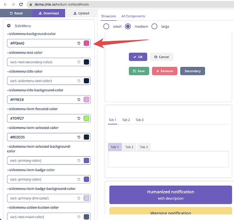234x220 pixels.
Task: Reset the #002D35 selected color value
Action: (79, 137)
